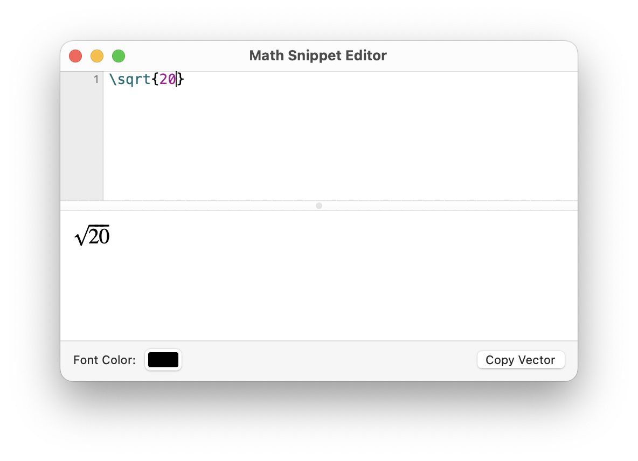
Task: Click the green zoom window icon
Action: click(119, 55)
